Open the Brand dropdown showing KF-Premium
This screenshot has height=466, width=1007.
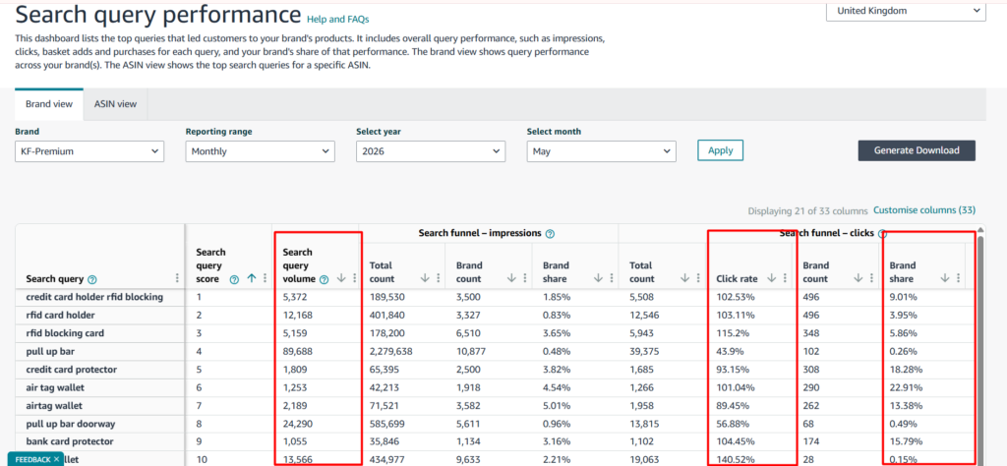point(89,151)
